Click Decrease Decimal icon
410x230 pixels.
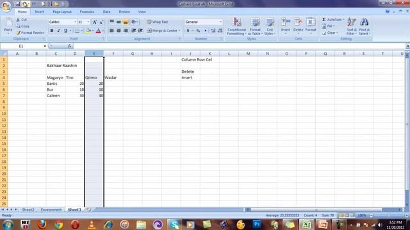[x=220, y=31]
